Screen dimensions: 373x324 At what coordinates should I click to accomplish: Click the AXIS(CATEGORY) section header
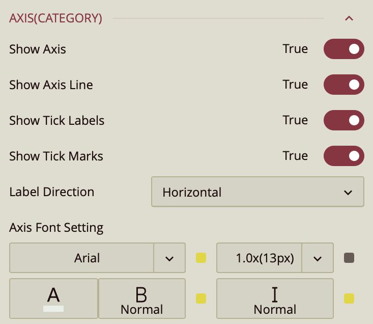[x=56, y=18]
